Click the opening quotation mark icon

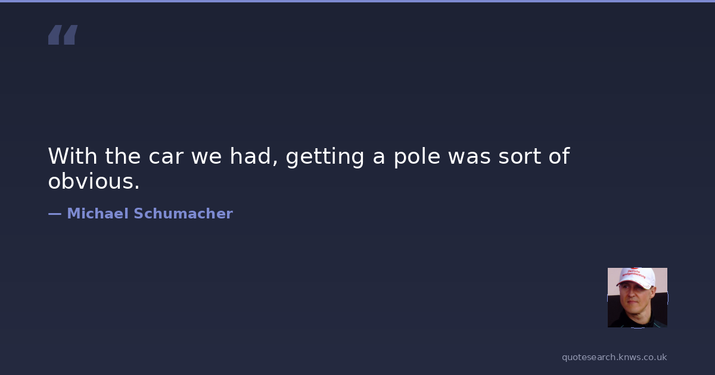point(63,35)
